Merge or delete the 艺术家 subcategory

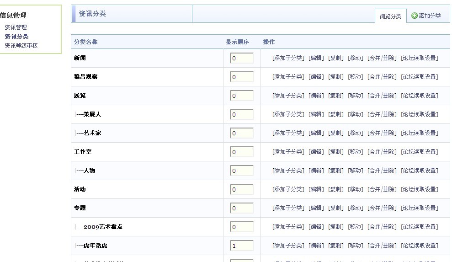382,133
